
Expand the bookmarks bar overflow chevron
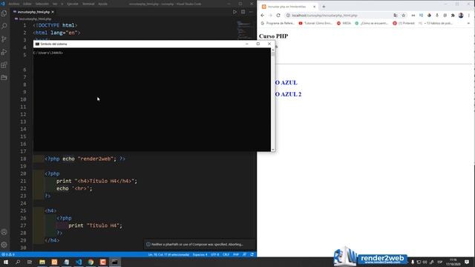[x=468, y=23]
